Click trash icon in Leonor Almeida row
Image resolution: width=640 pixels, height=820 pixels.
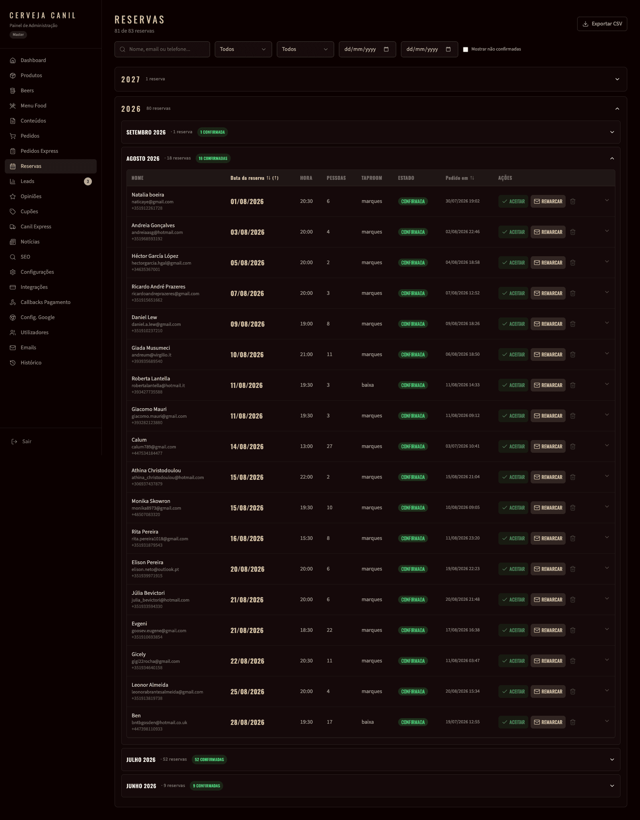click(573, 691)
